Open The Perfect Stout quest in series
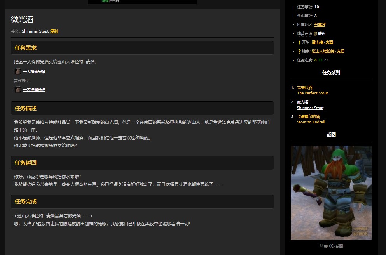Image resolution: width=386 pixels, height=255 pixels. coord(313,93)
